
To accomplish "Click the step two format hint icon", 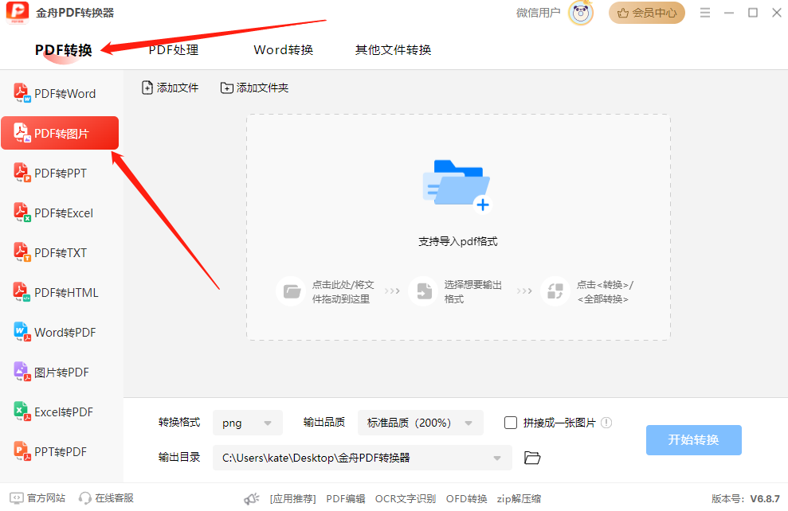I will point(424,291).
